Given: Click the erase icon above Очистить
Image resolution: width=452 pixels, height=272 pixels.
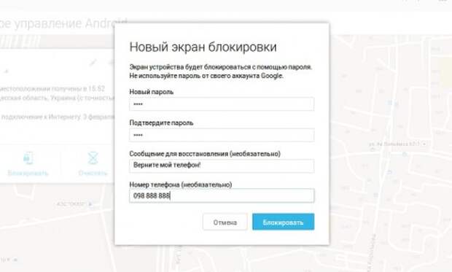Looking at the screenshot, I should 93,158.
